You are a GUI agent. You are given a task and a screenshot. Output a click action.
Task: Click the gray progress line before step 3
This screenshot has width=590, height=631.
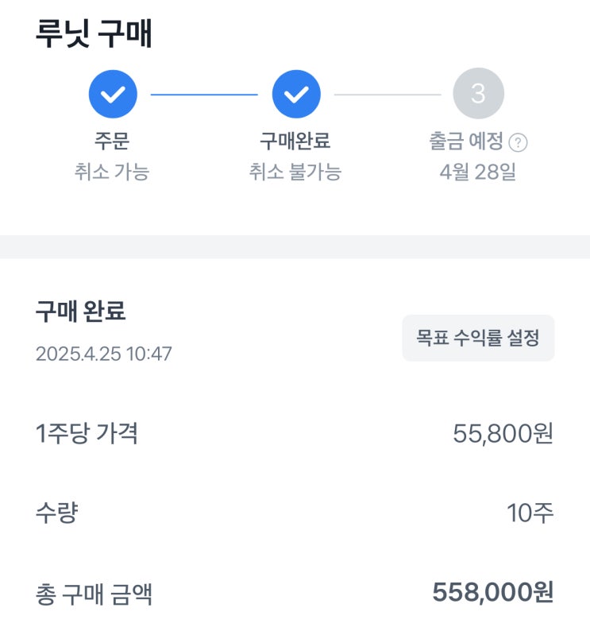click(x=387, y=95)
